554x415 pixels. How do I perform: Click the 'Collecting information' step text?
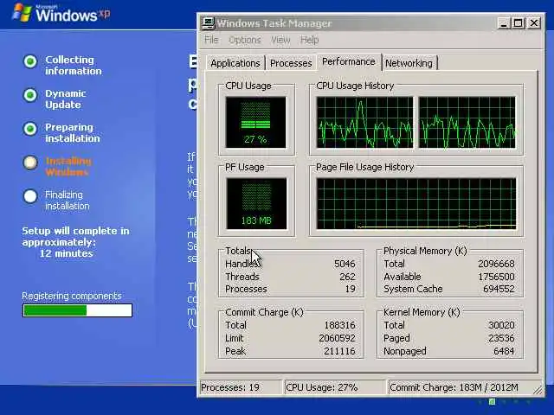(x=73, y=66)
